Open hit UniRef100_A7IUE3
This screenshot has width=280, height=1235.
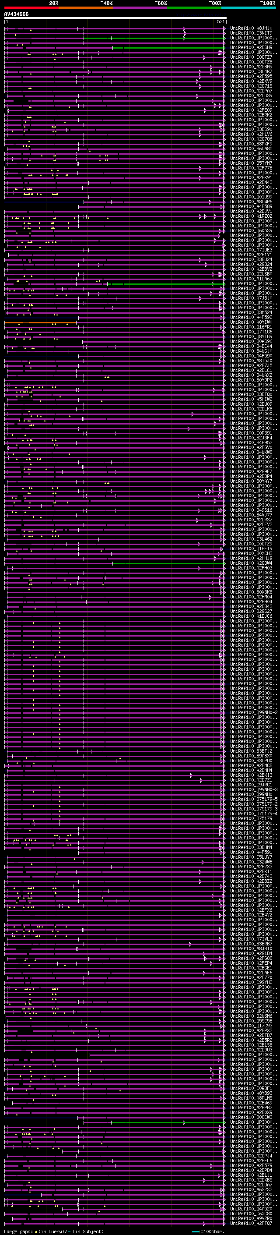pos(251,250)
